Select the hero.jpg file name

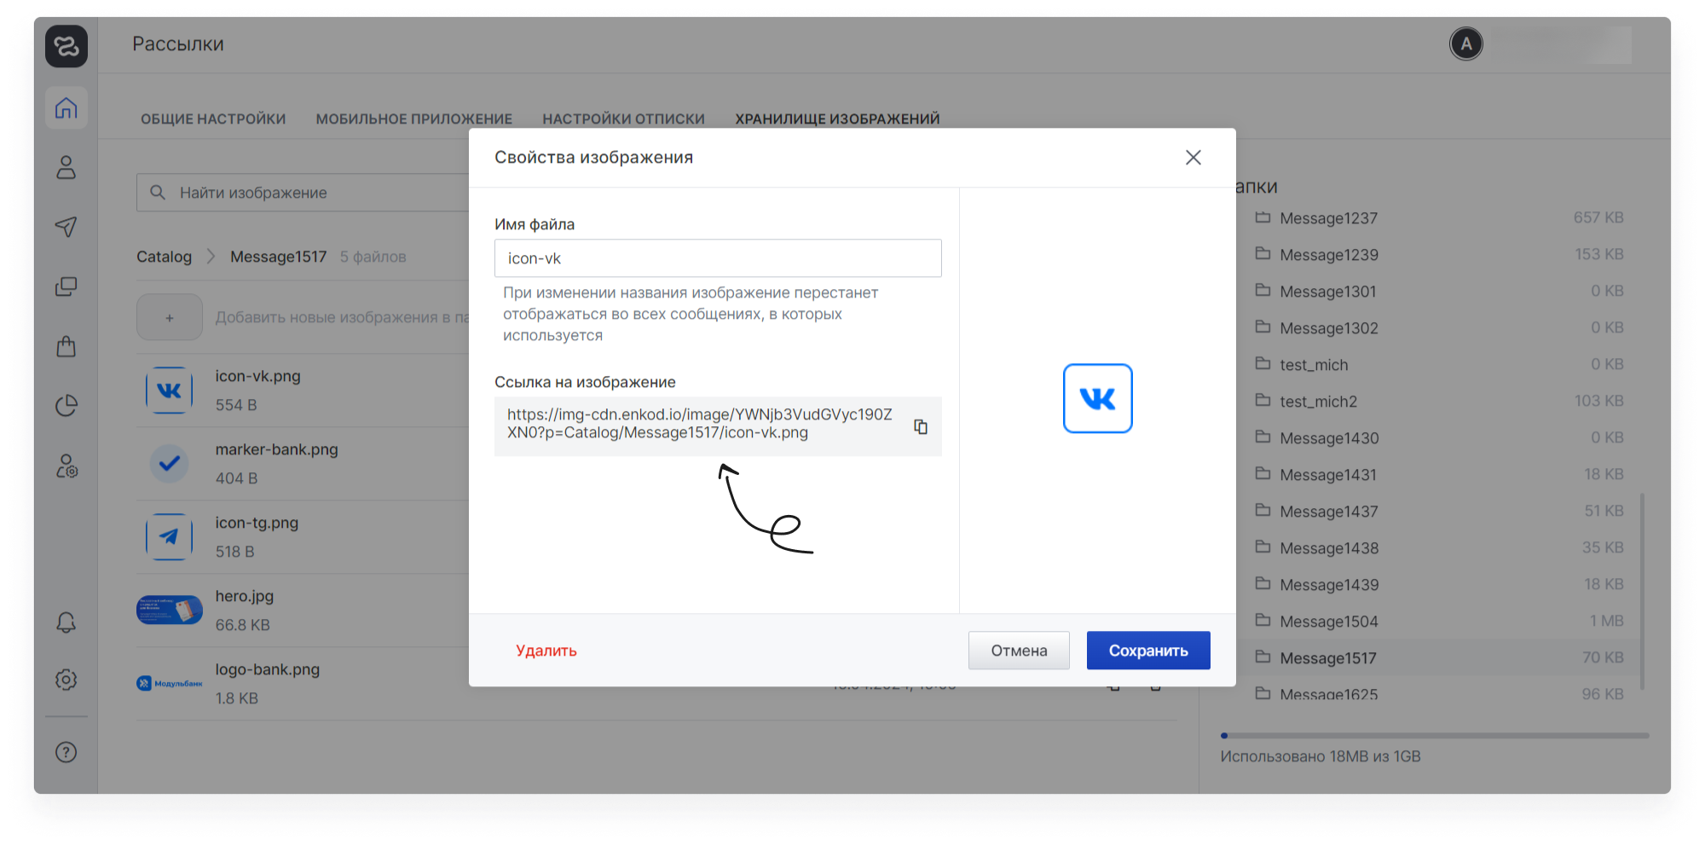[x=245, y=596]
